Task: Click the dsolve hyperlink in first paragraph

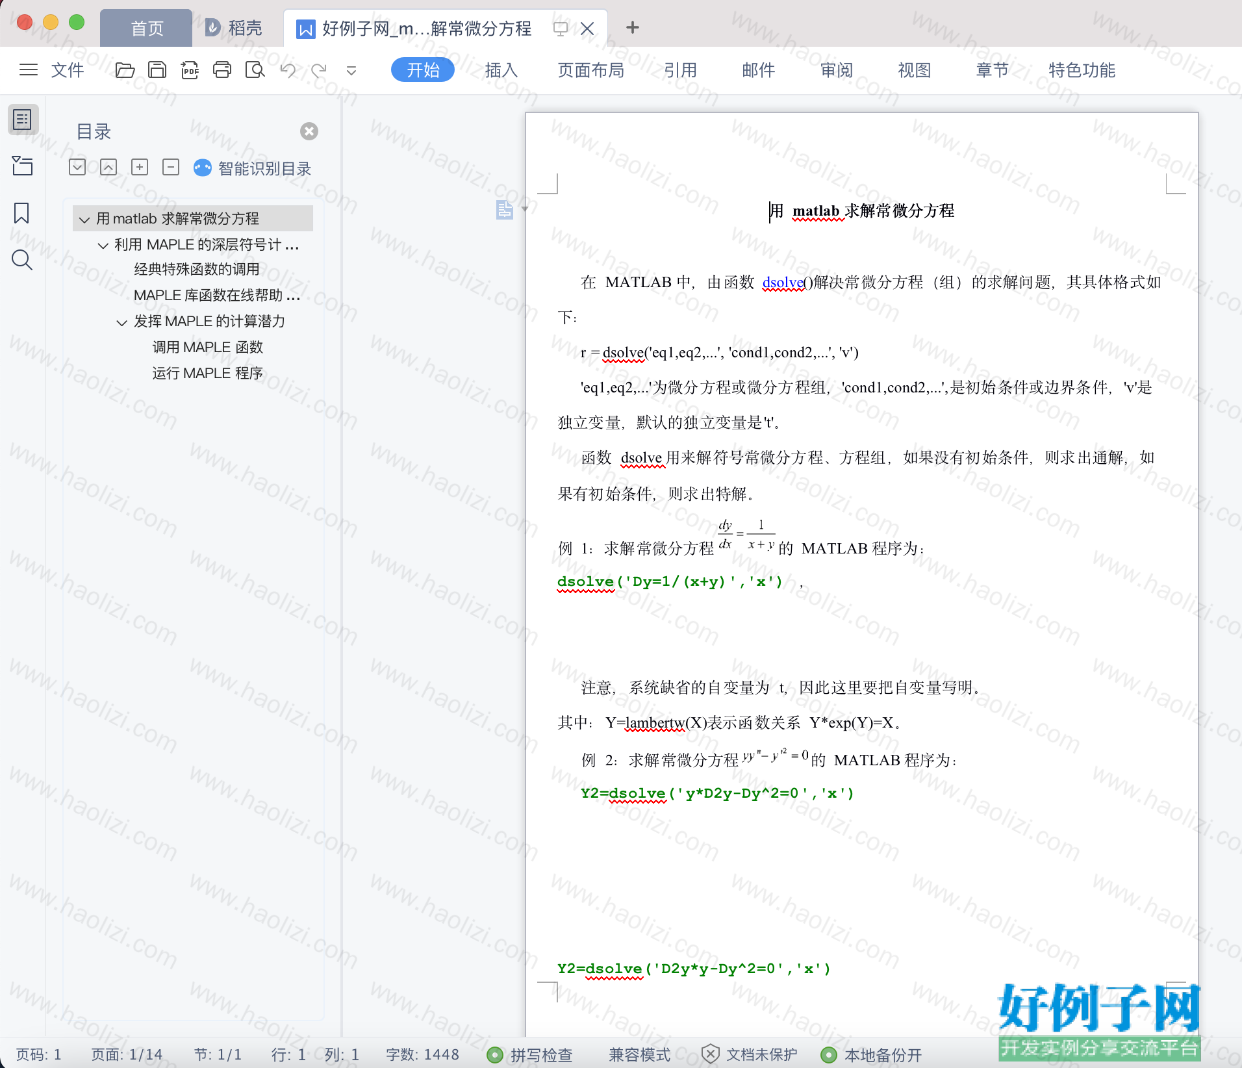Action: click(x=783, y=282)
